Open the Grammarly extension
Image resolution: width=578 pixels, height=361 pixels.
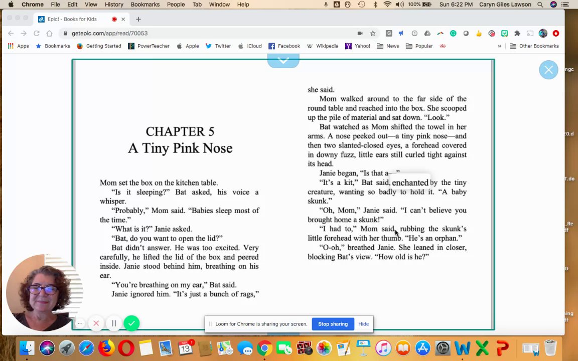pos(453,33)
